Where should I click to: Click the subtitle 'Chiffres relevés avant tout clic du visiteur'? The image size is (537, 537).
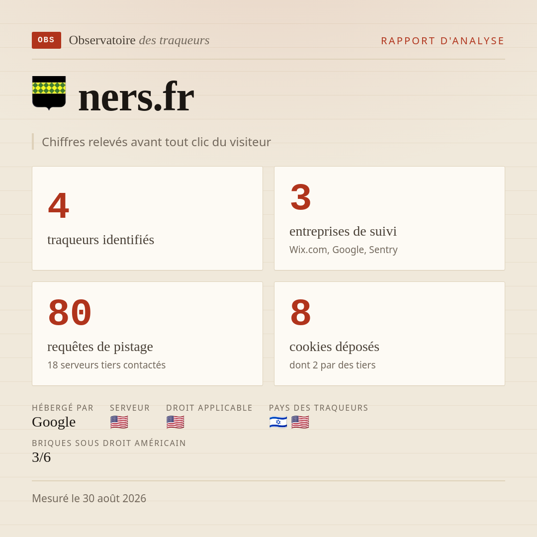tap(156, 142)
